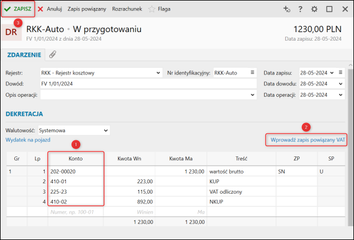Screen dimensions: 354x240
Task: Expand the Walutowość Systemowa dropdown
Action: [104, 130]
